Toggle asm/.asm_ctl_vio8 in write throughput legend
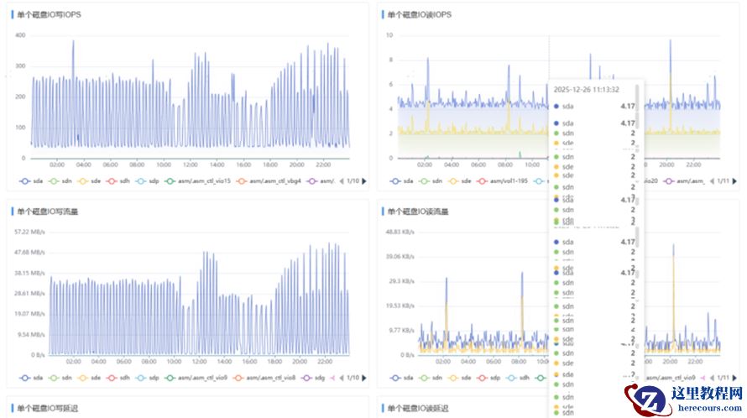747x418 pixels. tap(264, 378)
